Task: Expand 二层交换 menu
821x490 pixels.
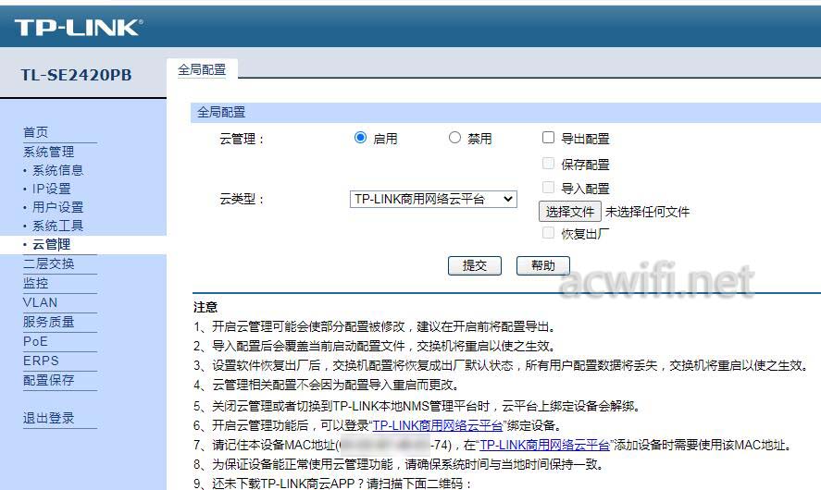Action: (x=49, y=263)
